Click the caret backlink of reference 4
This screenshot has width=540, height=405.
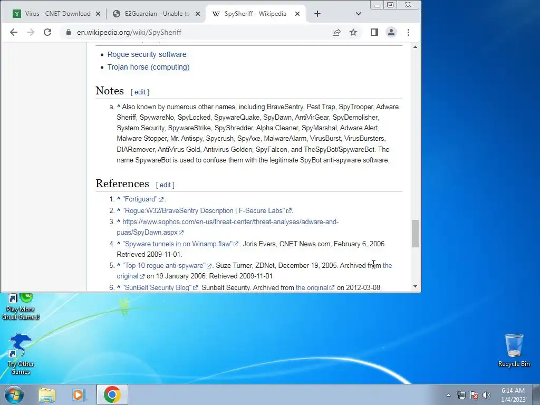119,244
